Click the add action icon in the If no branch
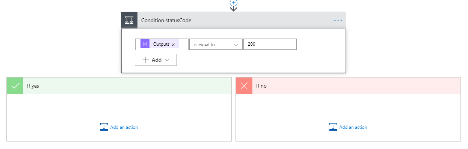 333,127
